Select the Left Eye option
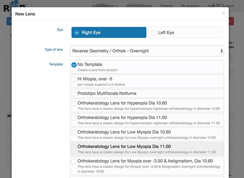 click(185, 33)
